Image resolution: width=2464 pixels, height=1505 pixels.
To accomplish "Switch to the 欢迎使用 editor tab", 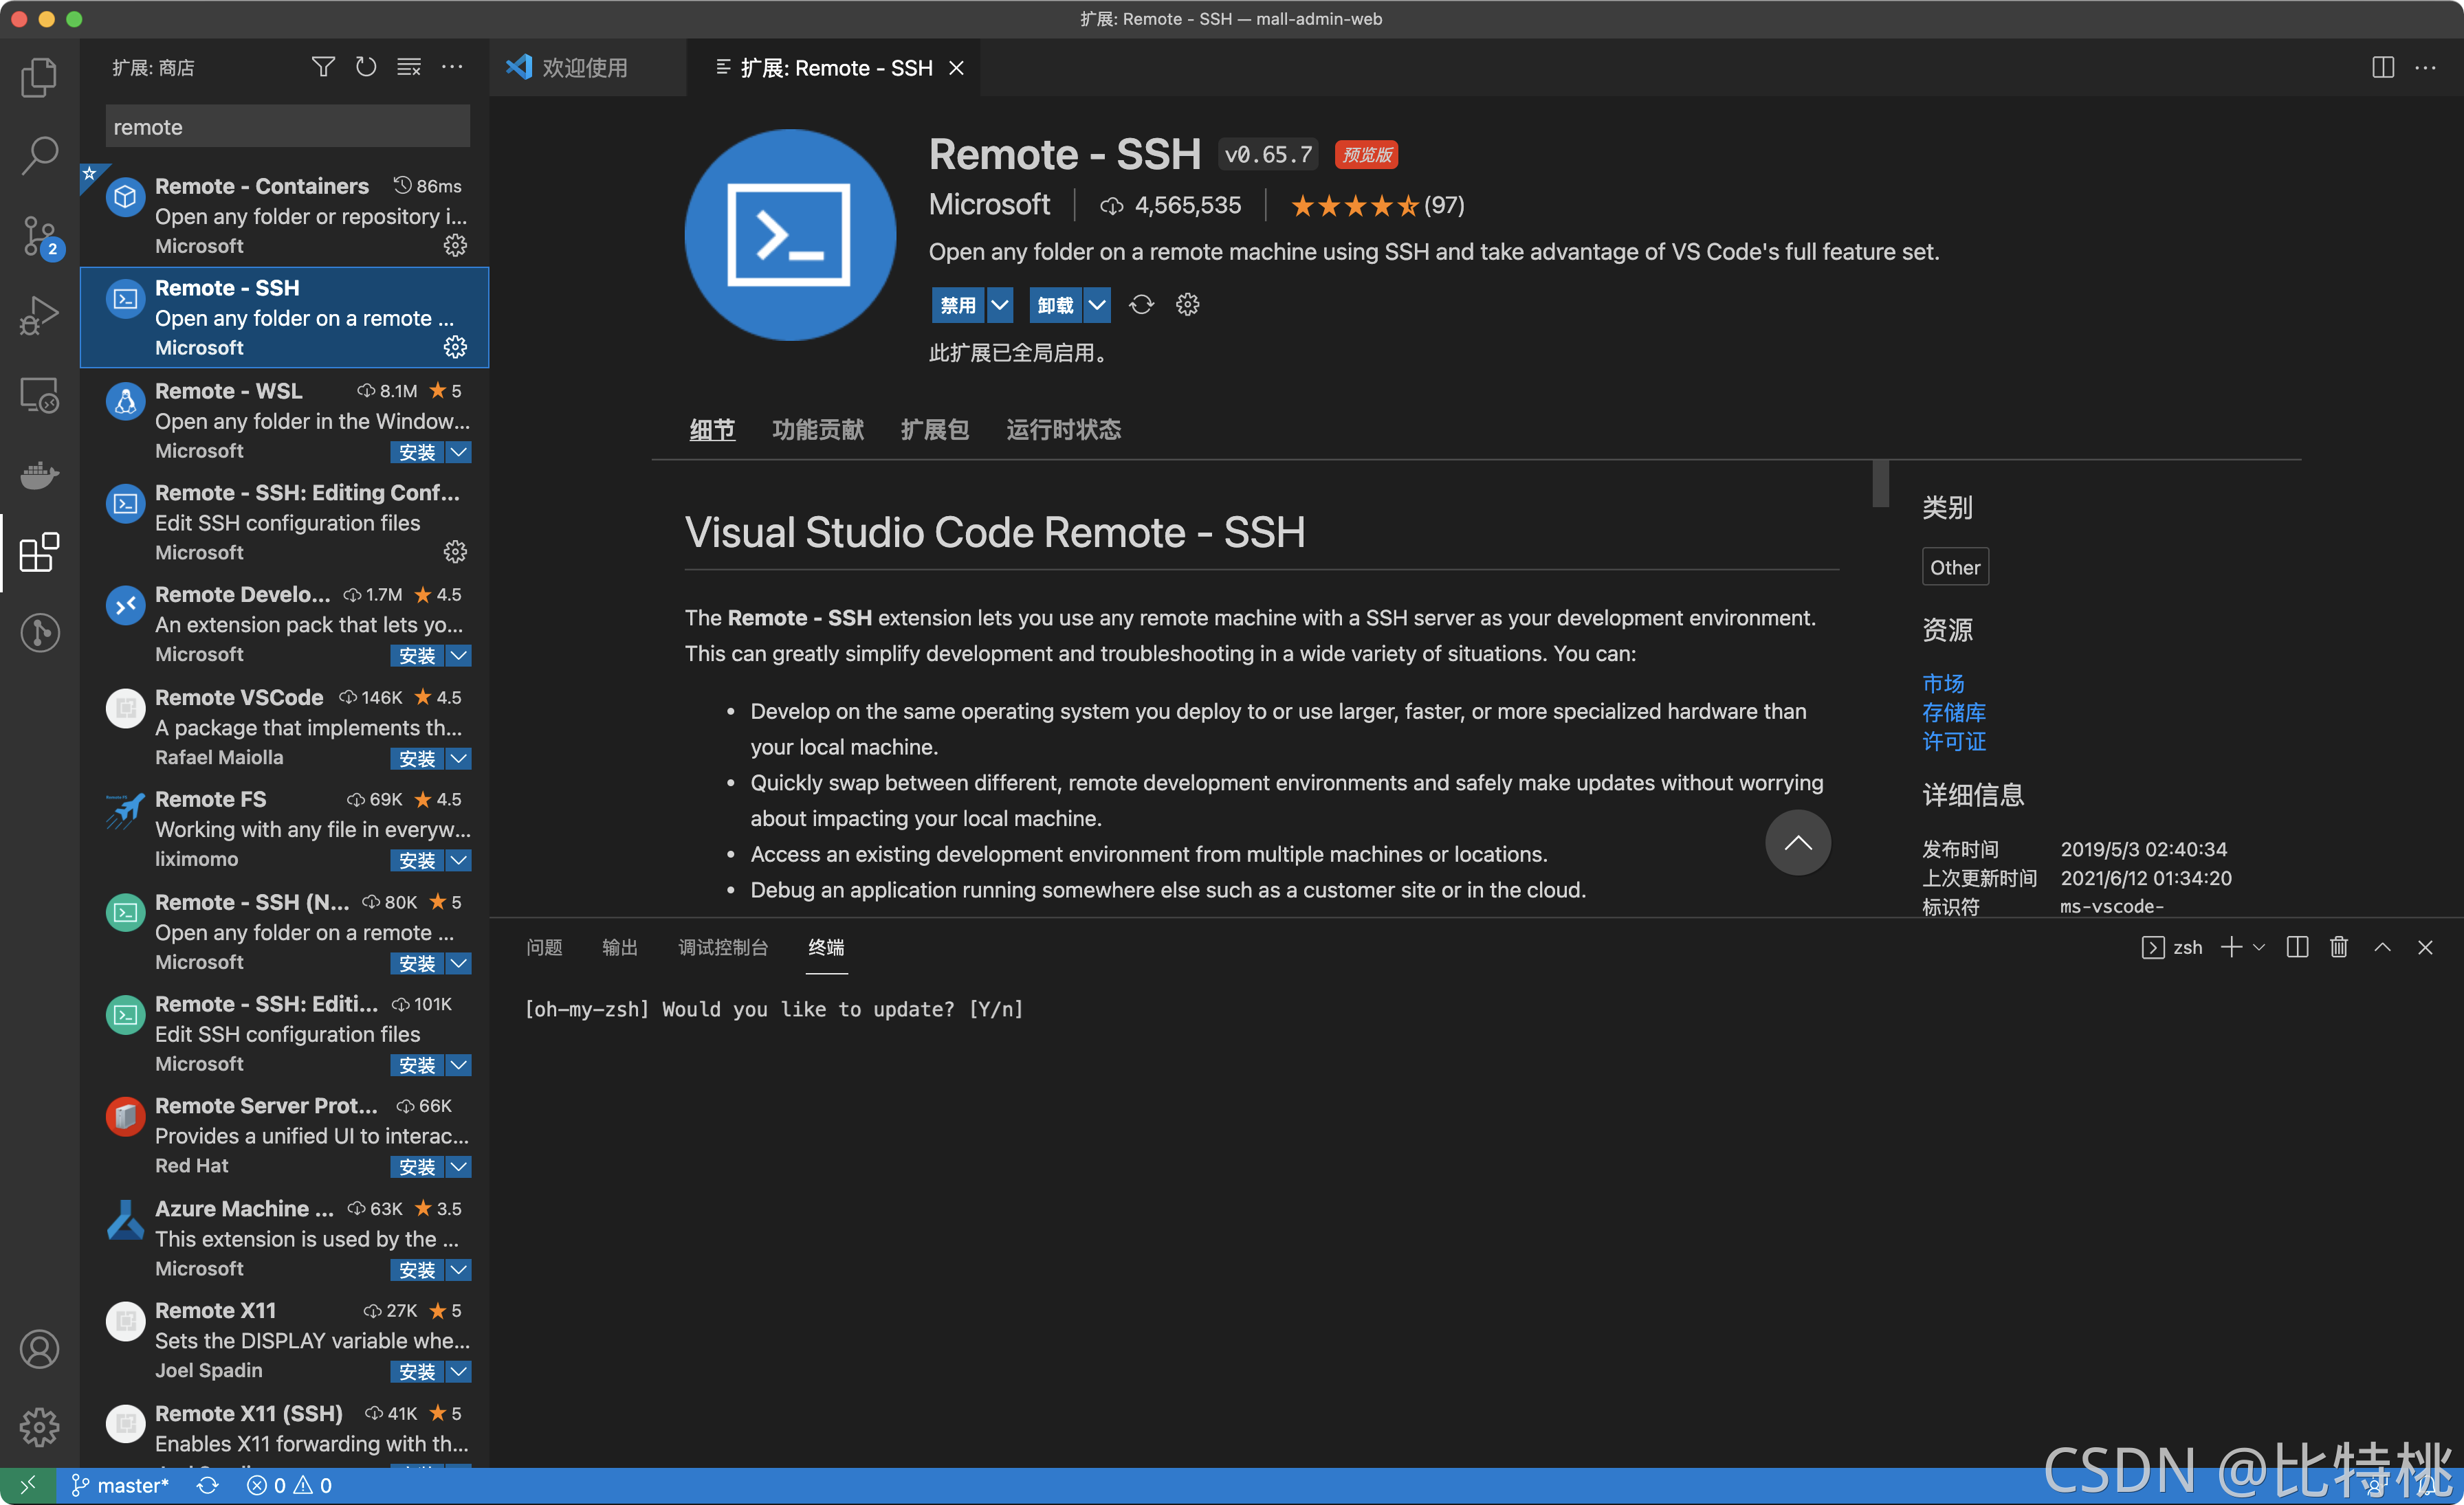I will [586, 67].
